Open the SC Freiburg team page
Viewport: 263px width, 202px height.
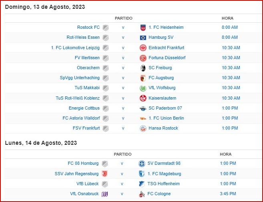click(x=160, y=68)
